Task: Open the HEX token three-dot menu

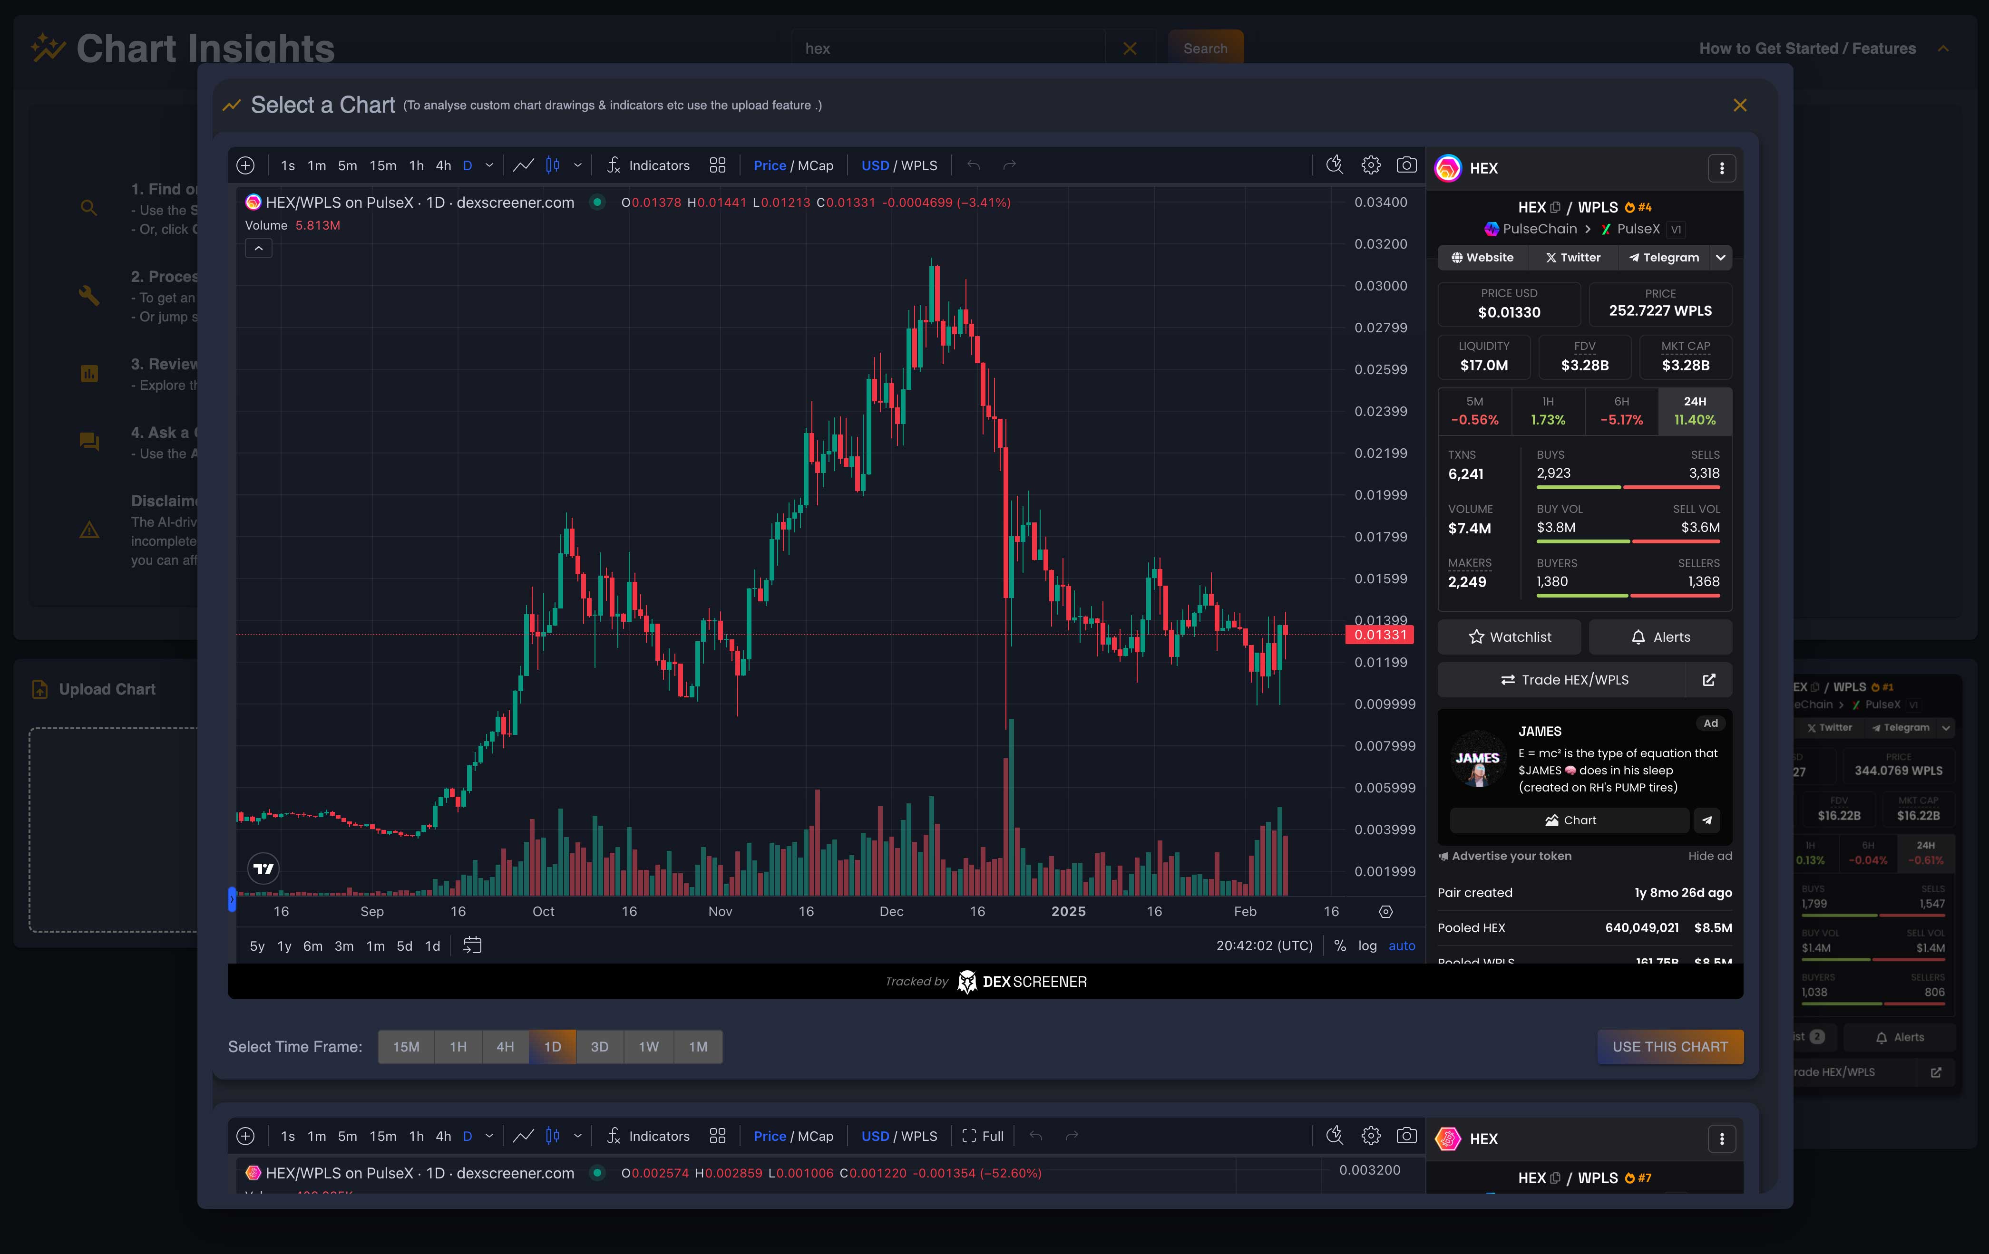Action: click(1723, 168)
